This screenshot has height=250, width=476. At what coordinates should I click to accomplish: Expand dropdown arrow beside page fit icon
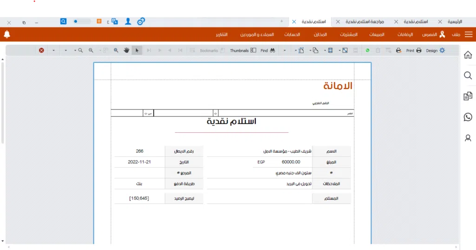tap(339, 50)
